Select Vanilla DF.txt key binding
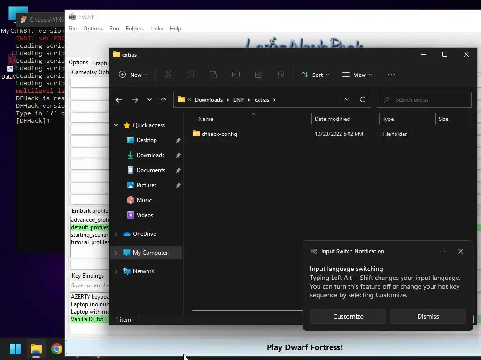Image resolution: width=481 pixels, height=360 pixels. point(87,319)
